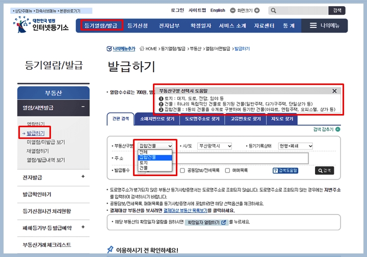Image resolution: width=367 pixels, height=257 pixels.
Task: Click the 확정일자 열람하기 button
Action: pos(206,222)
